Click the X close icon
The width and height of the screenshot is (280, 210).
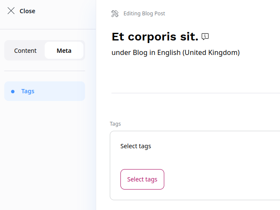point(11,11)
